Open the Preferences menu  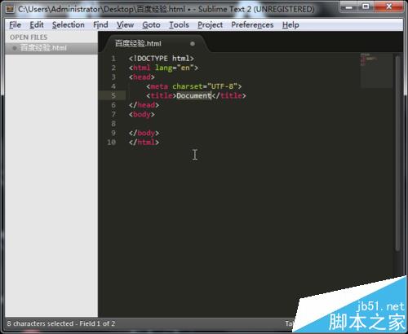[x=252, y=25]
